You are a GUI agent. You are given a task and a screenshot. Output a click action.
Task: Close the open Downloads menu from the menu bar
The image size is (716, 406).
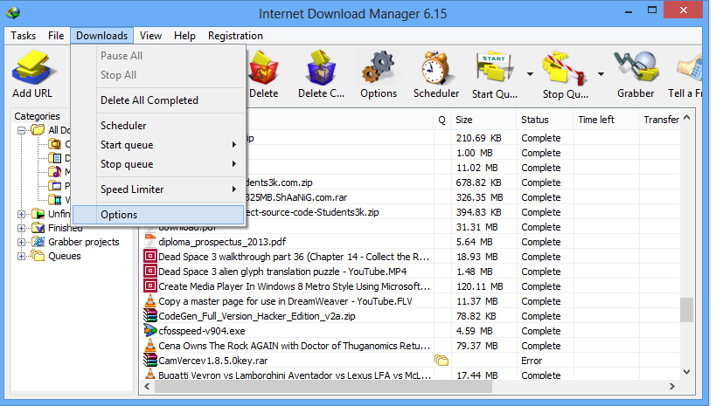pyautogui.click(x=101, y=36)
